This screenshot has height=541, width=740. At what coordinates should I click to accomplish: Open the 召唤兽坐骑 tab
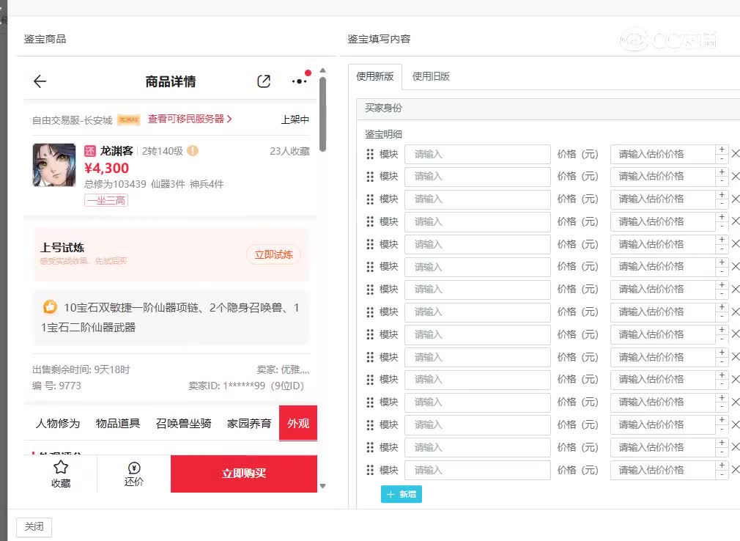pyautogui.click(x=184, y=423)
